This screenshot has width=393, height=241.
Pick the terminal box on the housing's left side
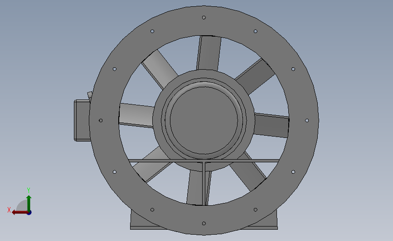[82, 120]
